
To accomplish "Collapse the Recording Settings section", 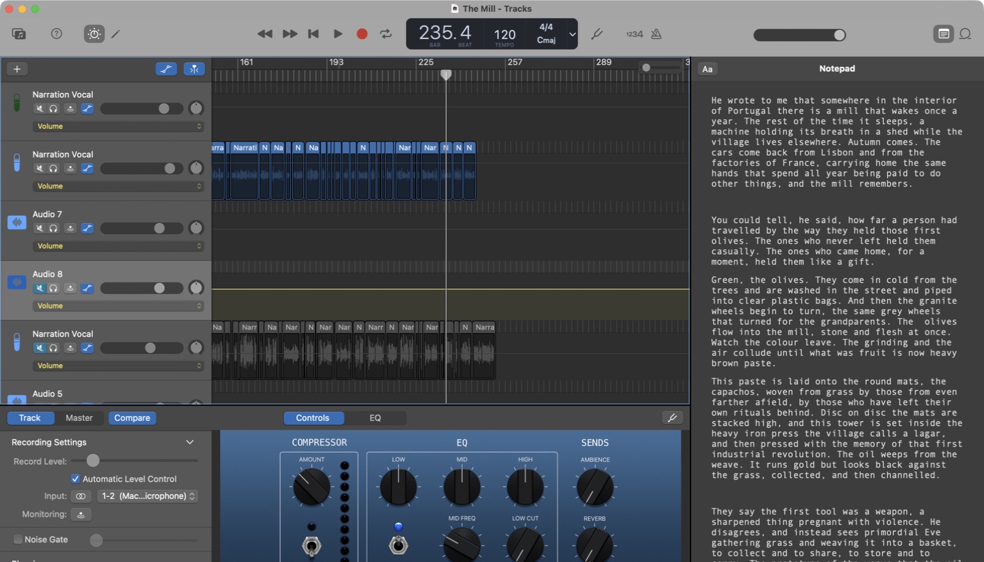I will [189, 442].
